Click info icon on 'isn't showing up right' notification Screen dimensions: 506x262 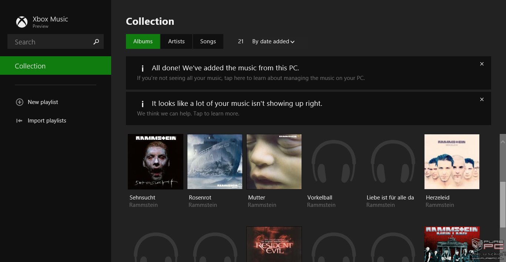142,104
